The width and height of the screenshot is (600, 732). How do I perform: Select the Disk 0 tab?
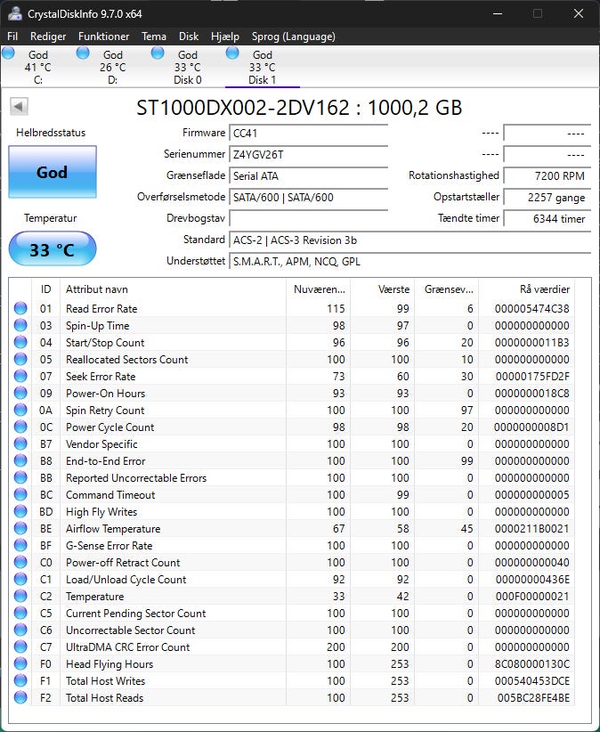click(187, 67)
